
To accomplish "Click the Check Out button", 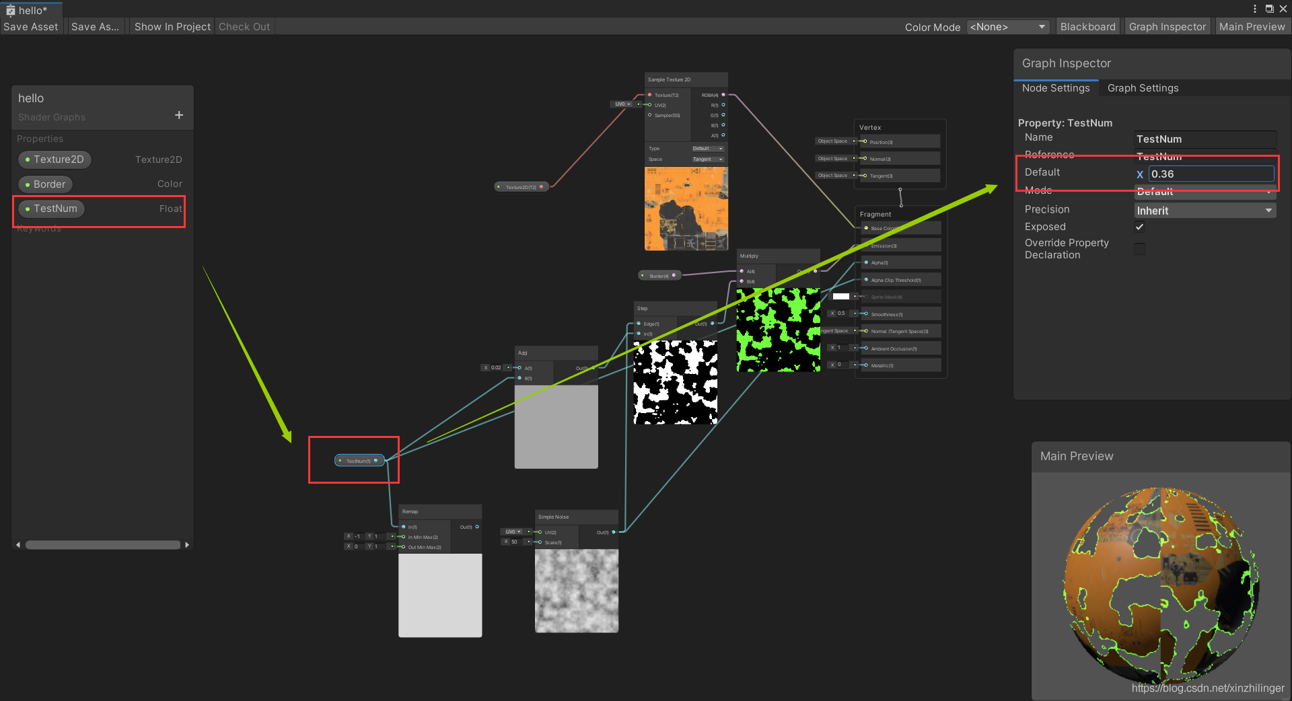I will click(244, 27).
